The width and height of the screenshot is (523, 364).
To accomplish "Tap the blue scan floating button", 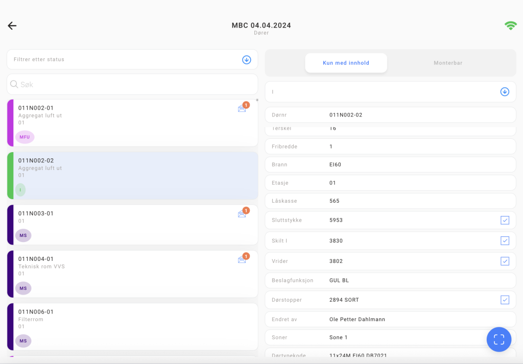I will click(498, 339).
